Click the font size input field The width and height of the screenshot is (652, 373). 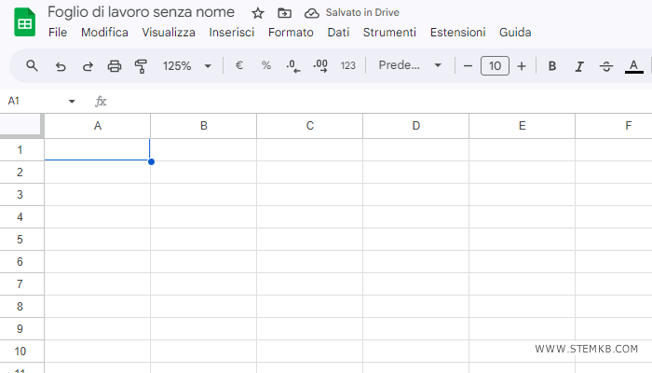coord(495,66)
